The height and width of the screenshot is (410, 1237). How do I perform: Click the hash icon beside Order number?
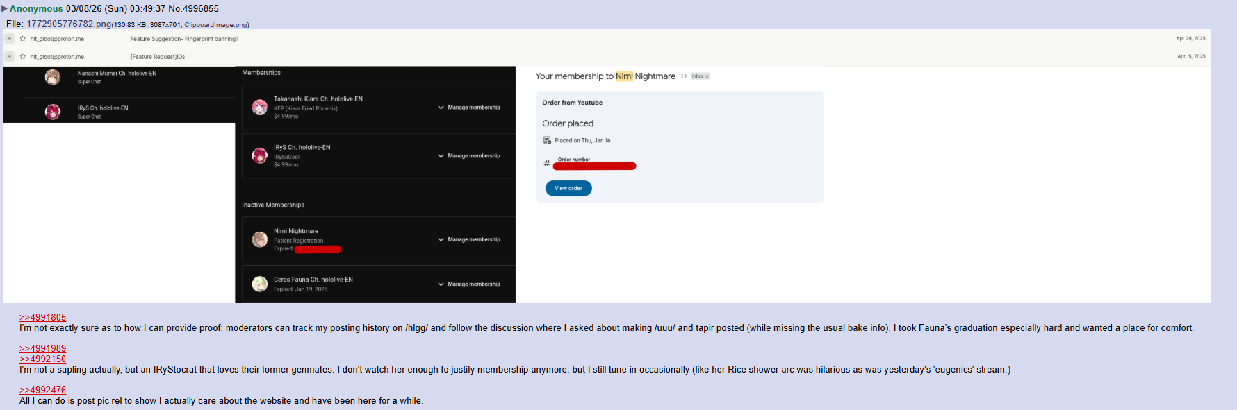pyautogui.click(x=547, y=164)
